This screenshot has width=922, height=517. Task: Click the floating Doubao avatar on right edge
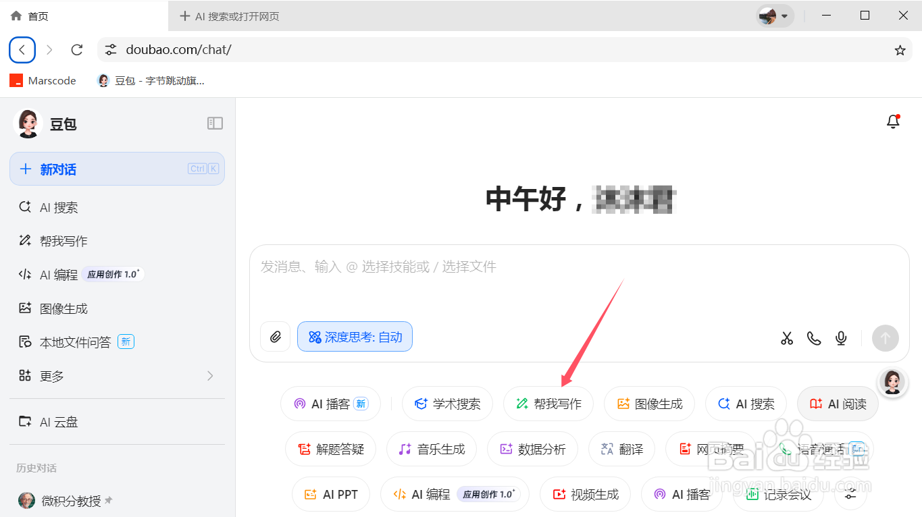coord(892,382)
